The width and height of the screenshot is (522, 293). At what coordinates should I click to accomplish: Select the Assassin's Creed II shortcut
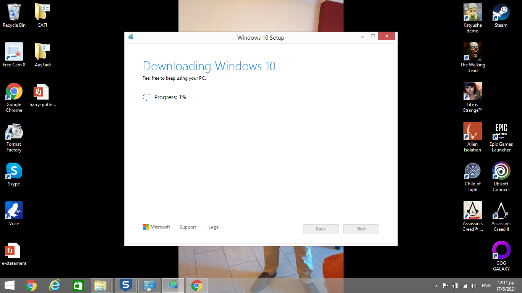pos(501,217)
